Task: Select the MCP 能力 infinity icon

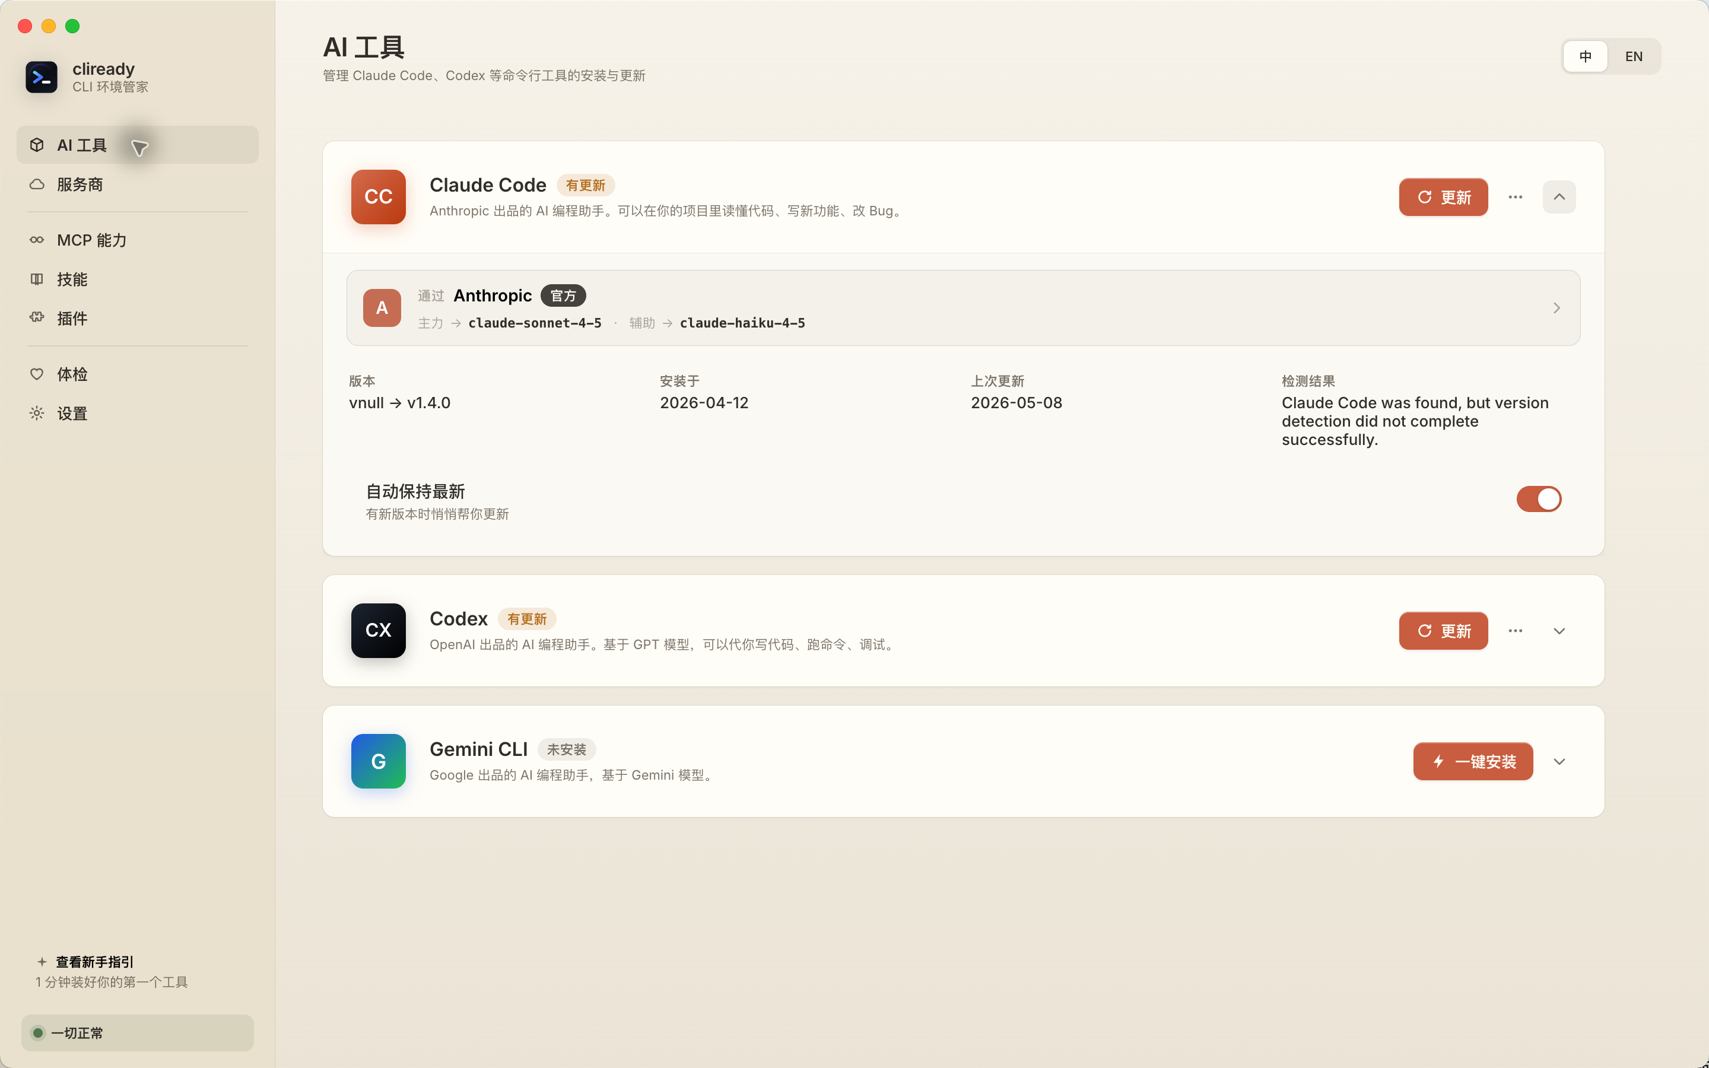Action: [37, 240]
